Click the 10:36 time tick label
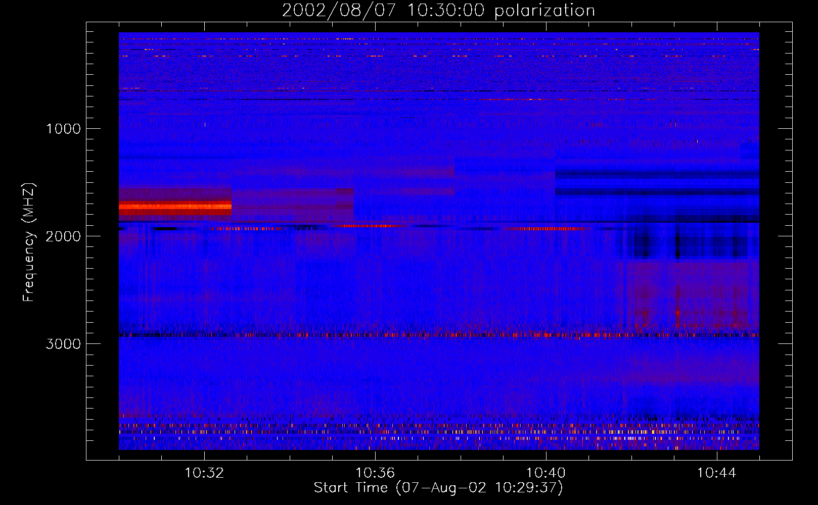Image resolution: width=818 pixels, height=505 pixels. 375,473
